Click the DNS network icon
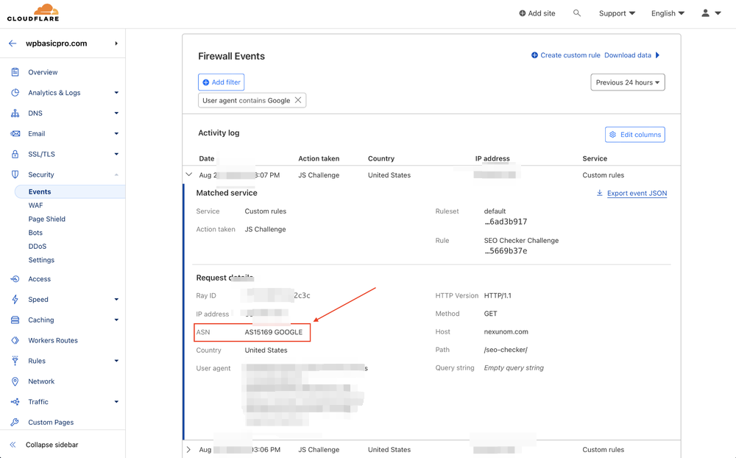Viewport: 736px width, 458px height. coord(15,113)
